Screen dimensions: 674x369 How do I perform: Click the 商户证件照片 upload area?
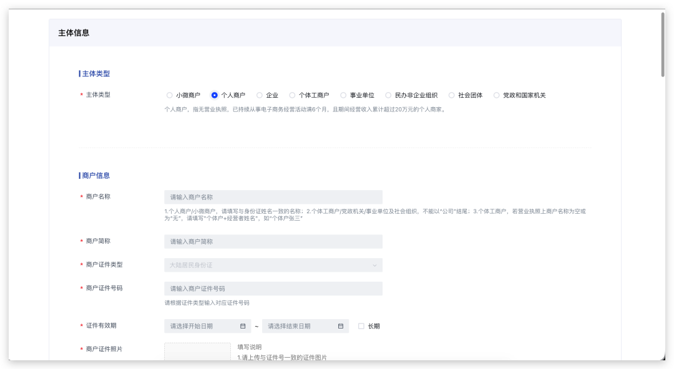pyautogui.click(x=197, y=352)
